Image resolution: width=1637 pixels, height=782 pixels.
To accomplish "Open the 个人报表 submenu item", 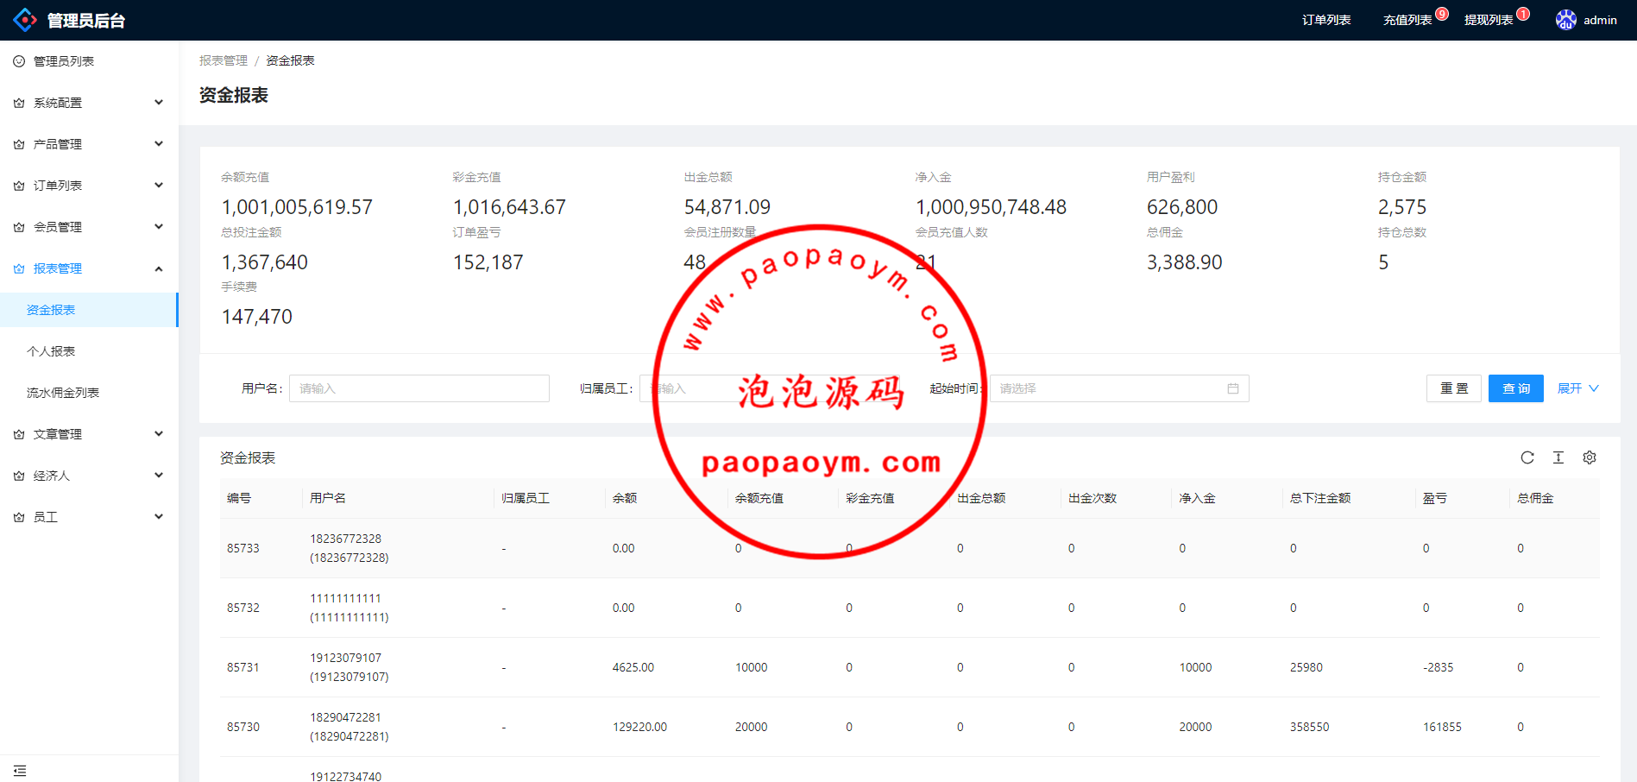I will 51,351.
